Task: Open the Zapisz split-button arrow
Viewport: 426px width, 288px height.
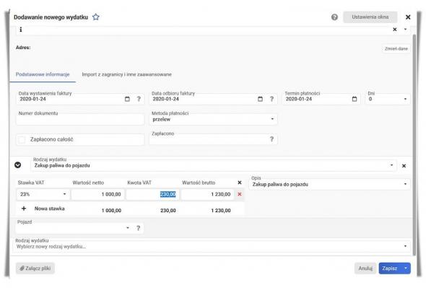Action: 406,269
